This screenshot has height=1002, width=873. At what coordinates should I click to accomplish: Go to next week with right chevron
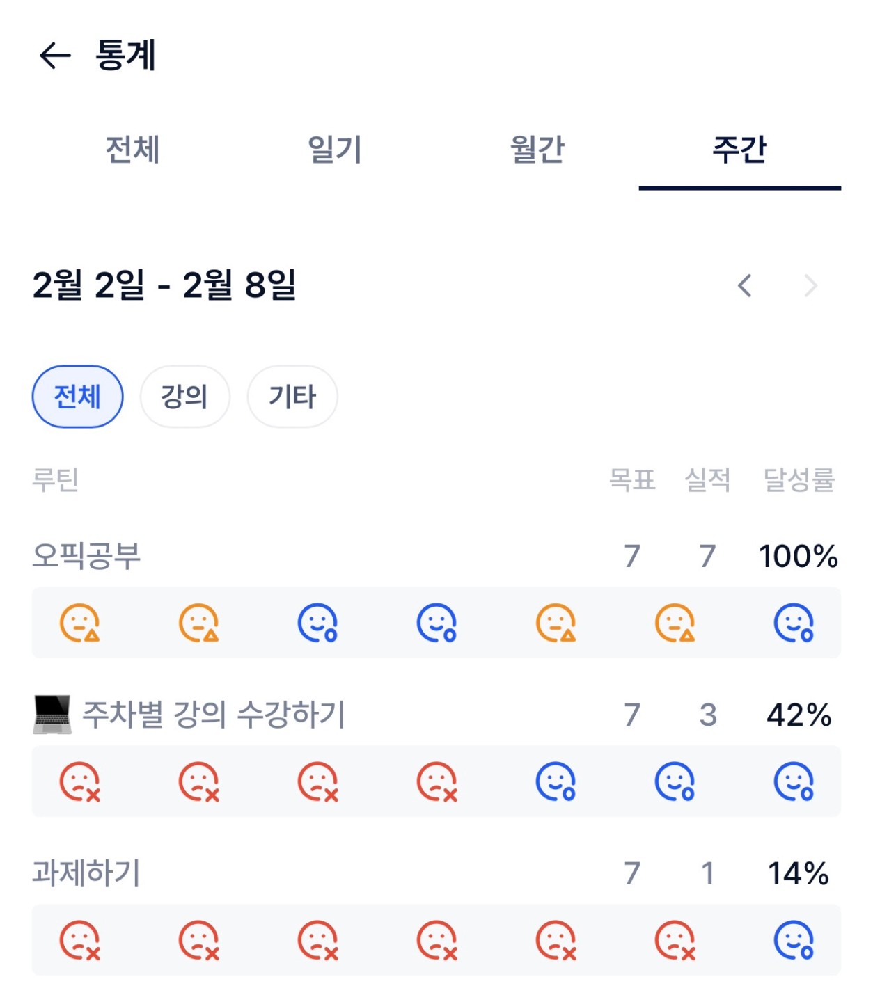[x=810, y=285]
